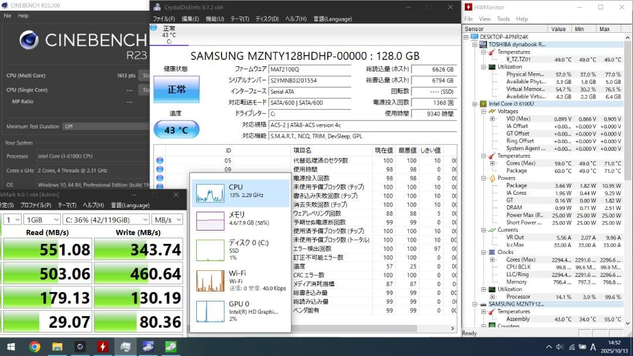Open the C: 36% (42/119GiB) drive dropdown
The image size is (633, 356).
pos(106,220)
